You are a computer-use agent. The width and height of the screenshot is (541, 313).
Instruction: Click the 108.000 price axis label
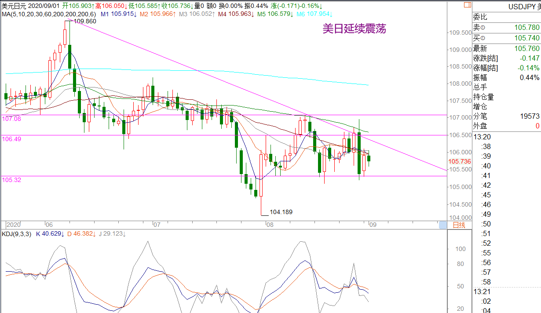coord(460,84)
